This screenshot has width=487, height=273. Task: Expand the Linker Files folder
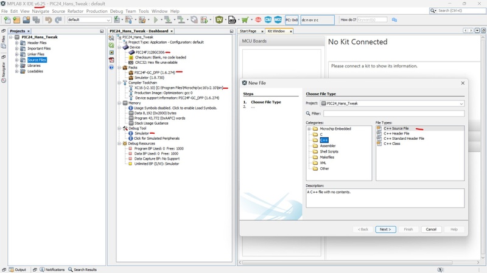[17, 54]
